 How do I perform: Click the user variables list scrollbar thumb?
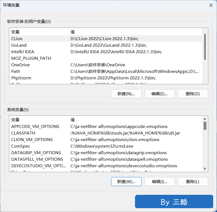coord(205,47)
